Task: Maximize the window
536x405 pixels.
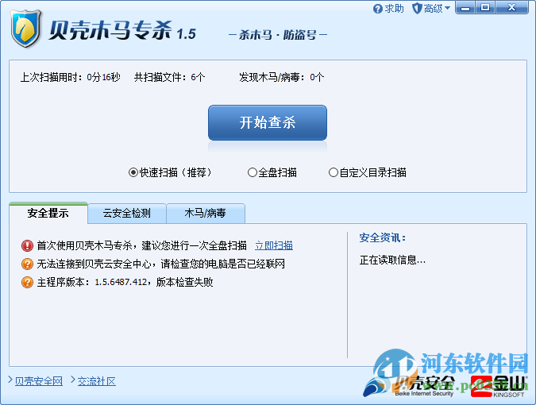Action: click(x=485, y=7)
